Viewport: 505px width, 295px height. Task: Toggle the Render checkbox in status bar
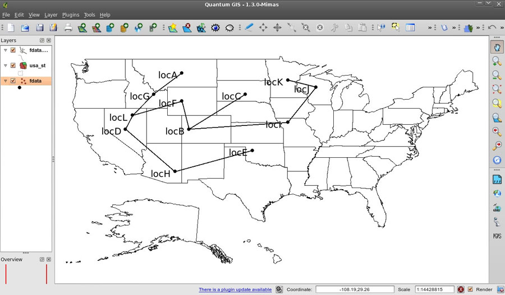470,289
